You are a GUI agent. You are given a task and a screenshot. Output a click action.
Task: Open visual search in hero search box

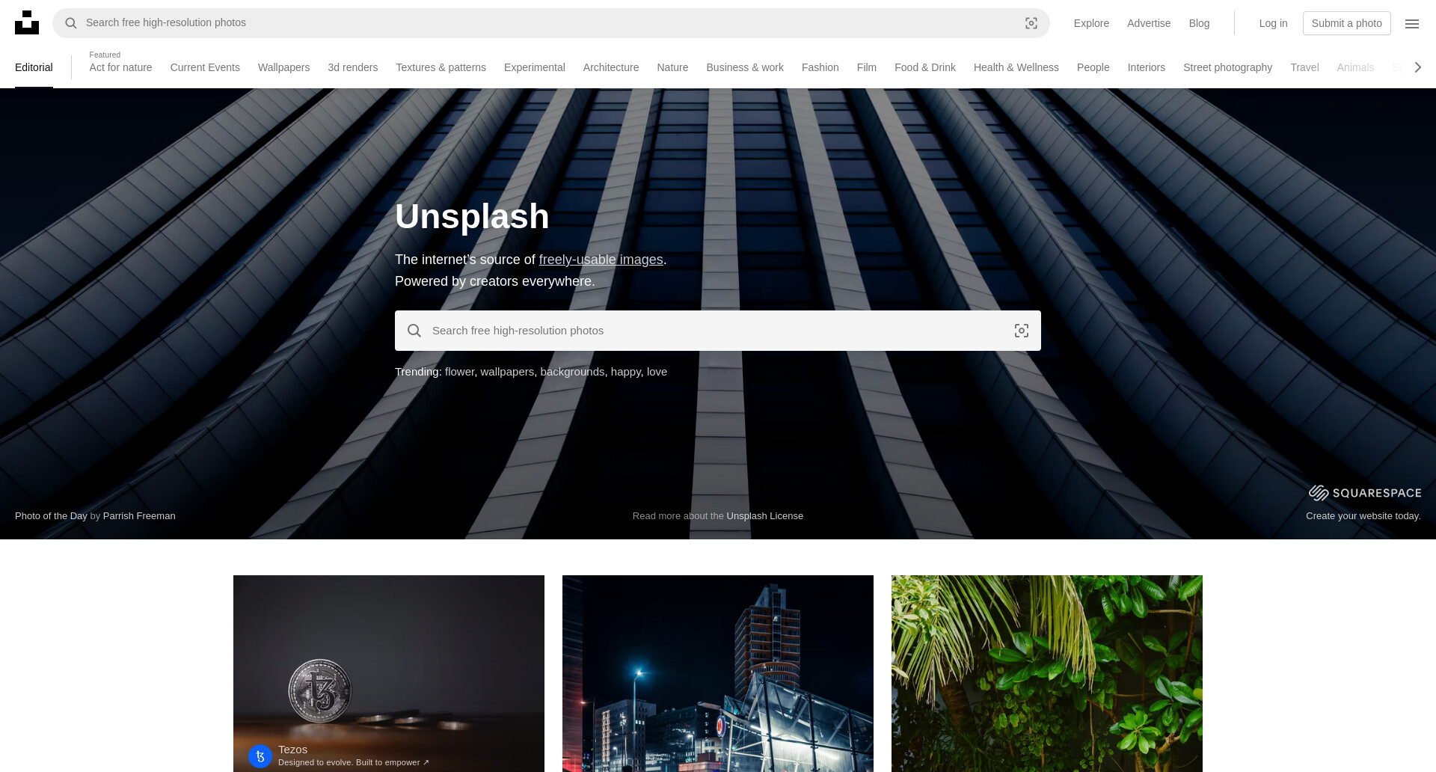(1022, 331)
